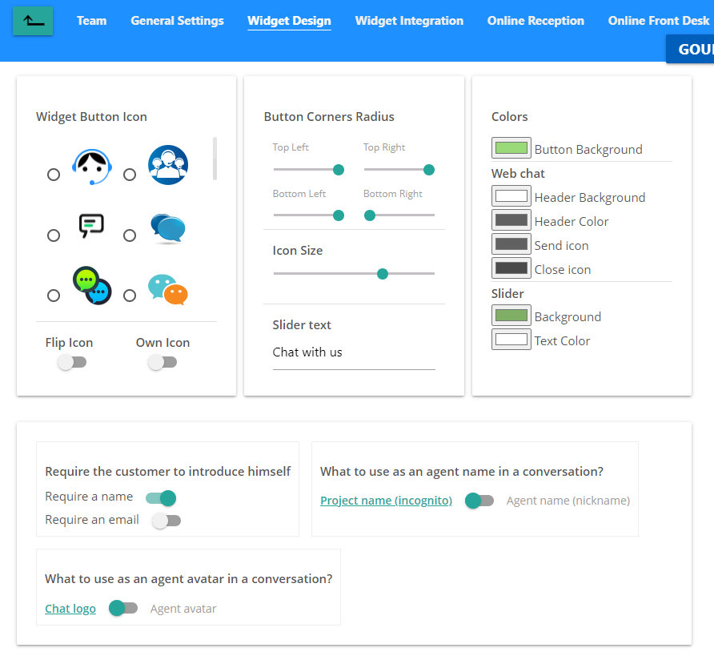
Task: Toggle the Flip Icon switch
Action: (72, 363)
